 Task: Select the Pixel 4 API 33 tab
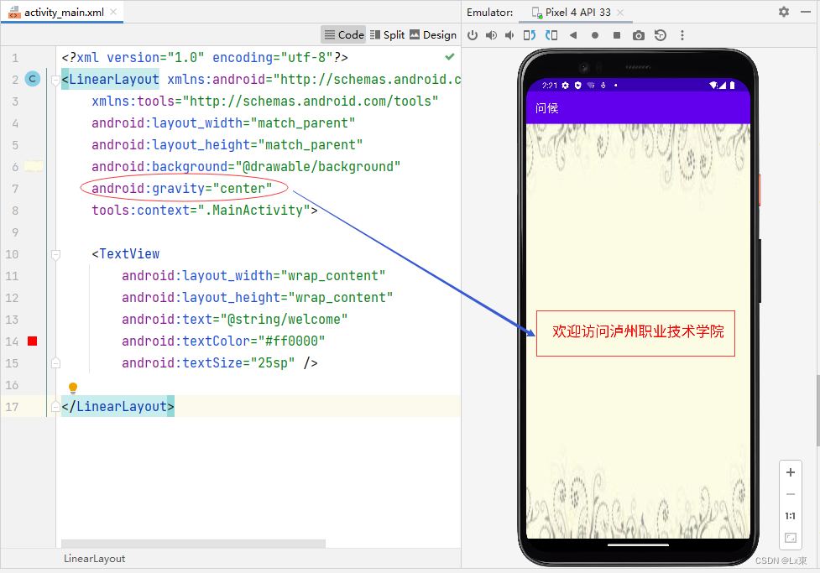576,12
